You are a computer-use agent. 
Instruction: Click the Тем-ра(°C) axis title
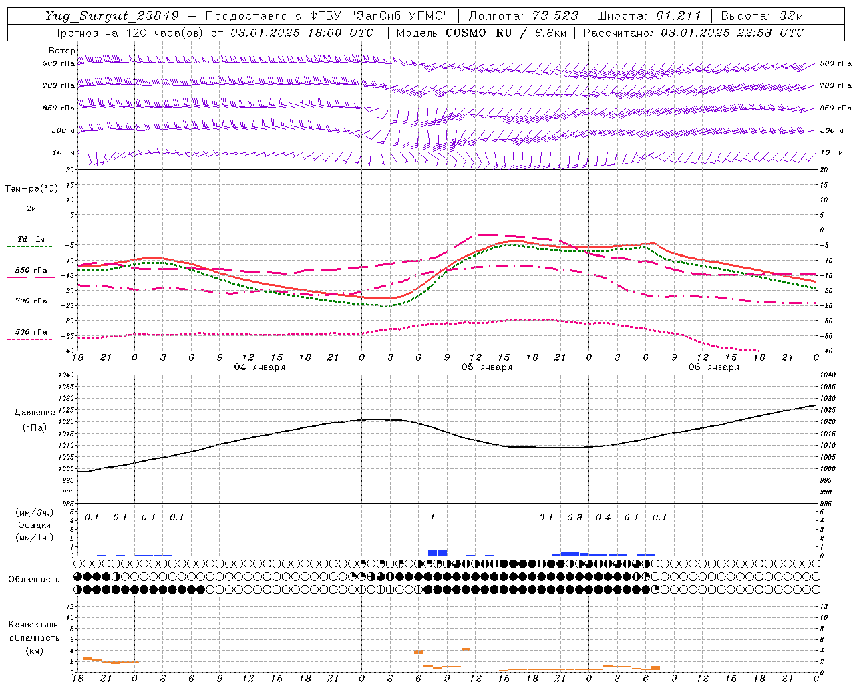[x=31, y=189]
